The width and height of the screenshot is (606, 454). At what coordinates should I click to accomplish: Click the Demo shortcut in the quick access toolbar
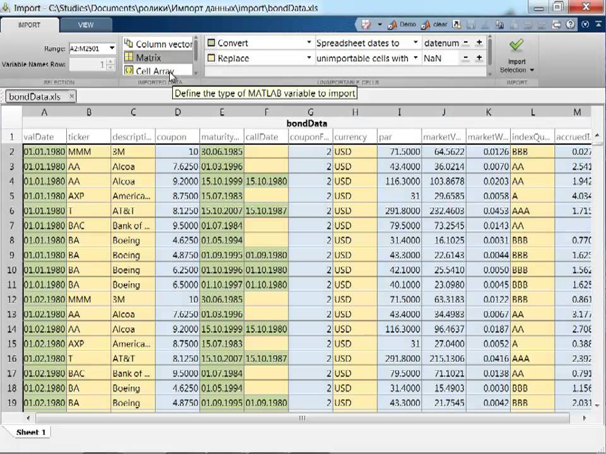coord(402,25)
